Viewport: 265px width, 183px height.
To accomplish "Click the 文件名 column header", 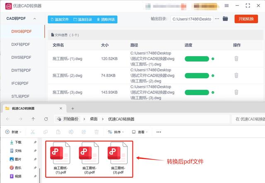I will tap(58, 45).
